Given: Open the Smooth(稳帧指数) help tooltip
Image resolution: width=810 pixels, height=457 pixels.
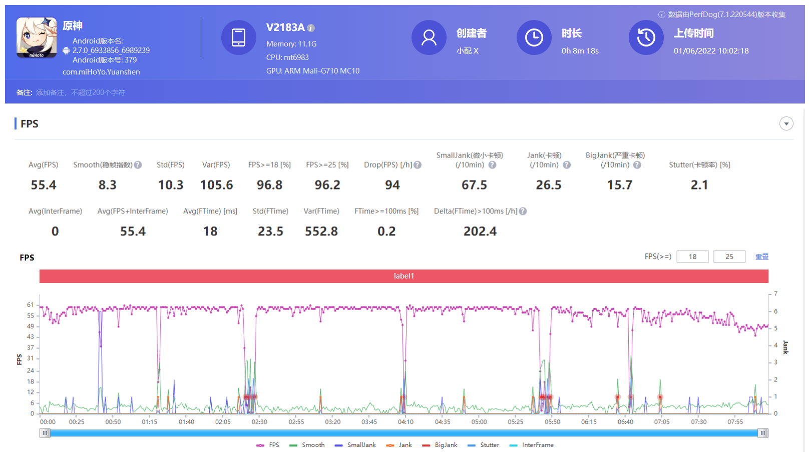Looking at the screenshot, I should pos(138,164).
